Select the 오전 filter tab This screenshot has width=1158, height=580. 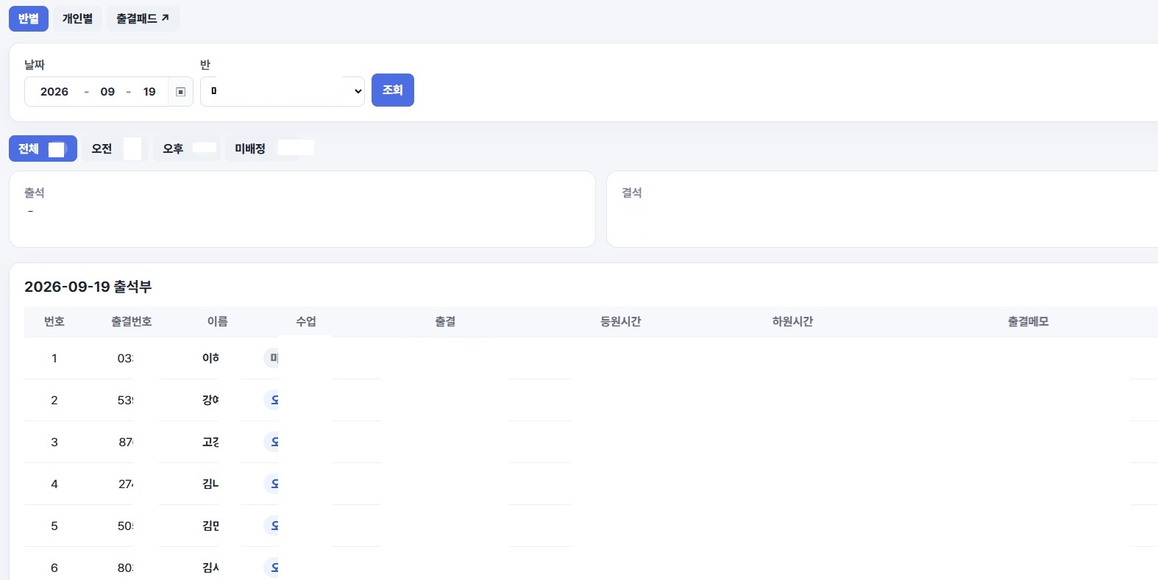[x=115, y=148]
